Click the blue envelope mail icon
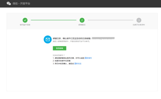 (48, 39)
